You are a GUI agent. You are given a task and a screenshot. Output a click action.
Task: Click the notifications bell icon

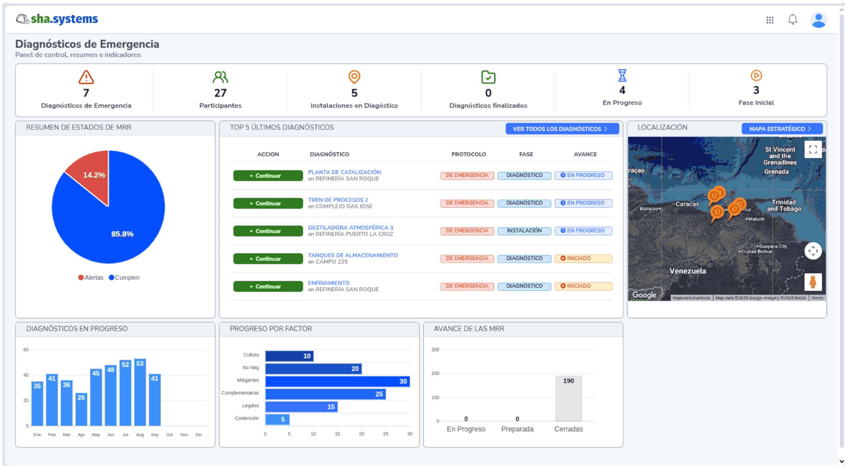792,20
